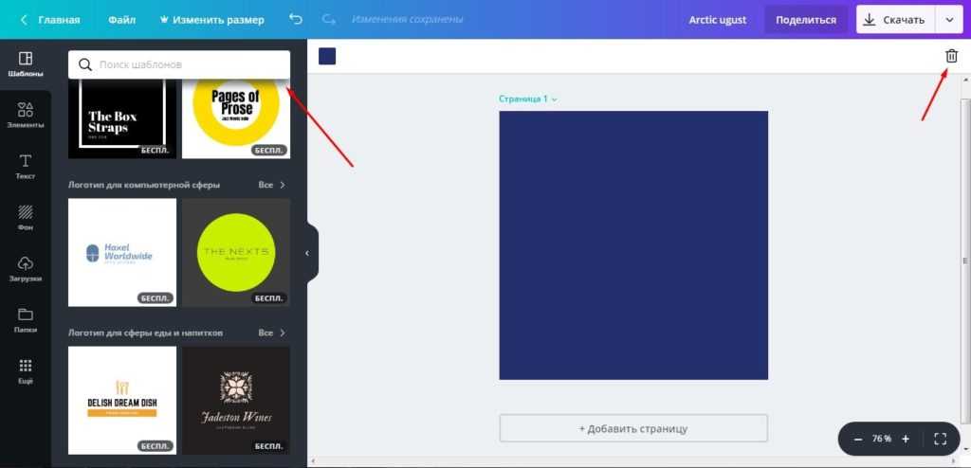The height and width of the screenshot is (468, 971).
Task: Click the trash delete icon
Action: [x=951, y=56]
